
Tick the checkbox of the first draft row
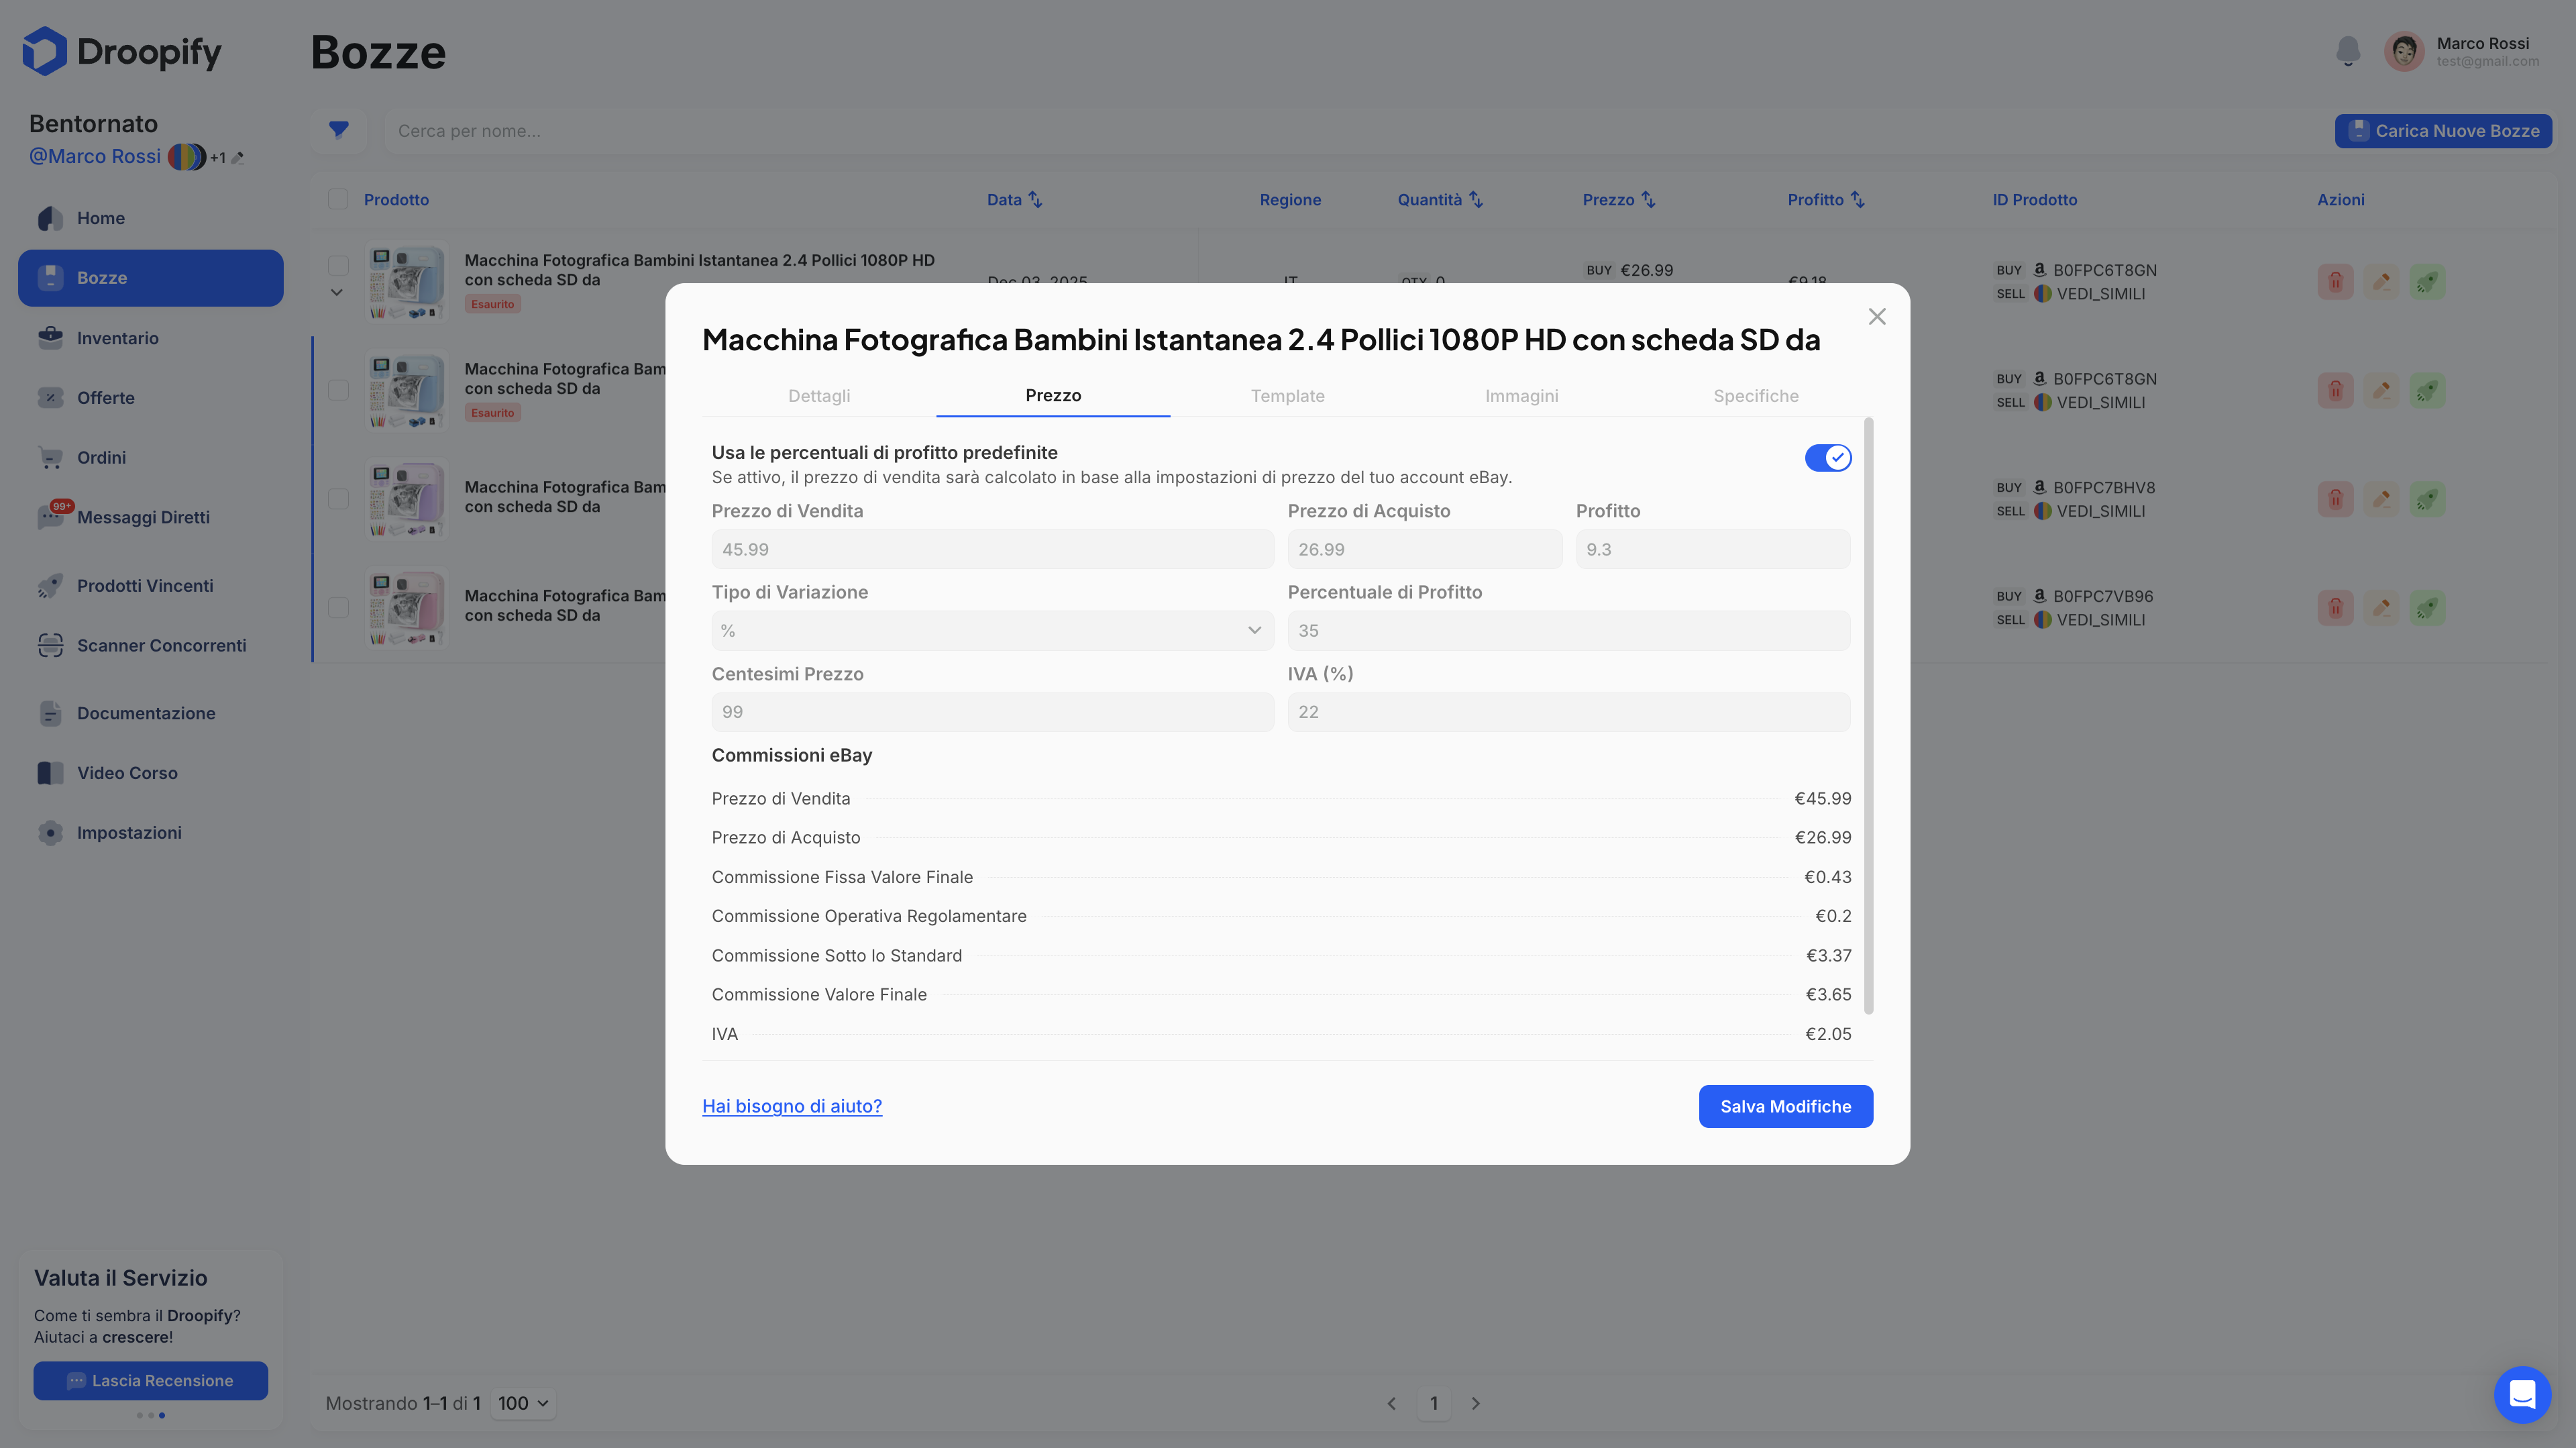click(x=338, y=265)
